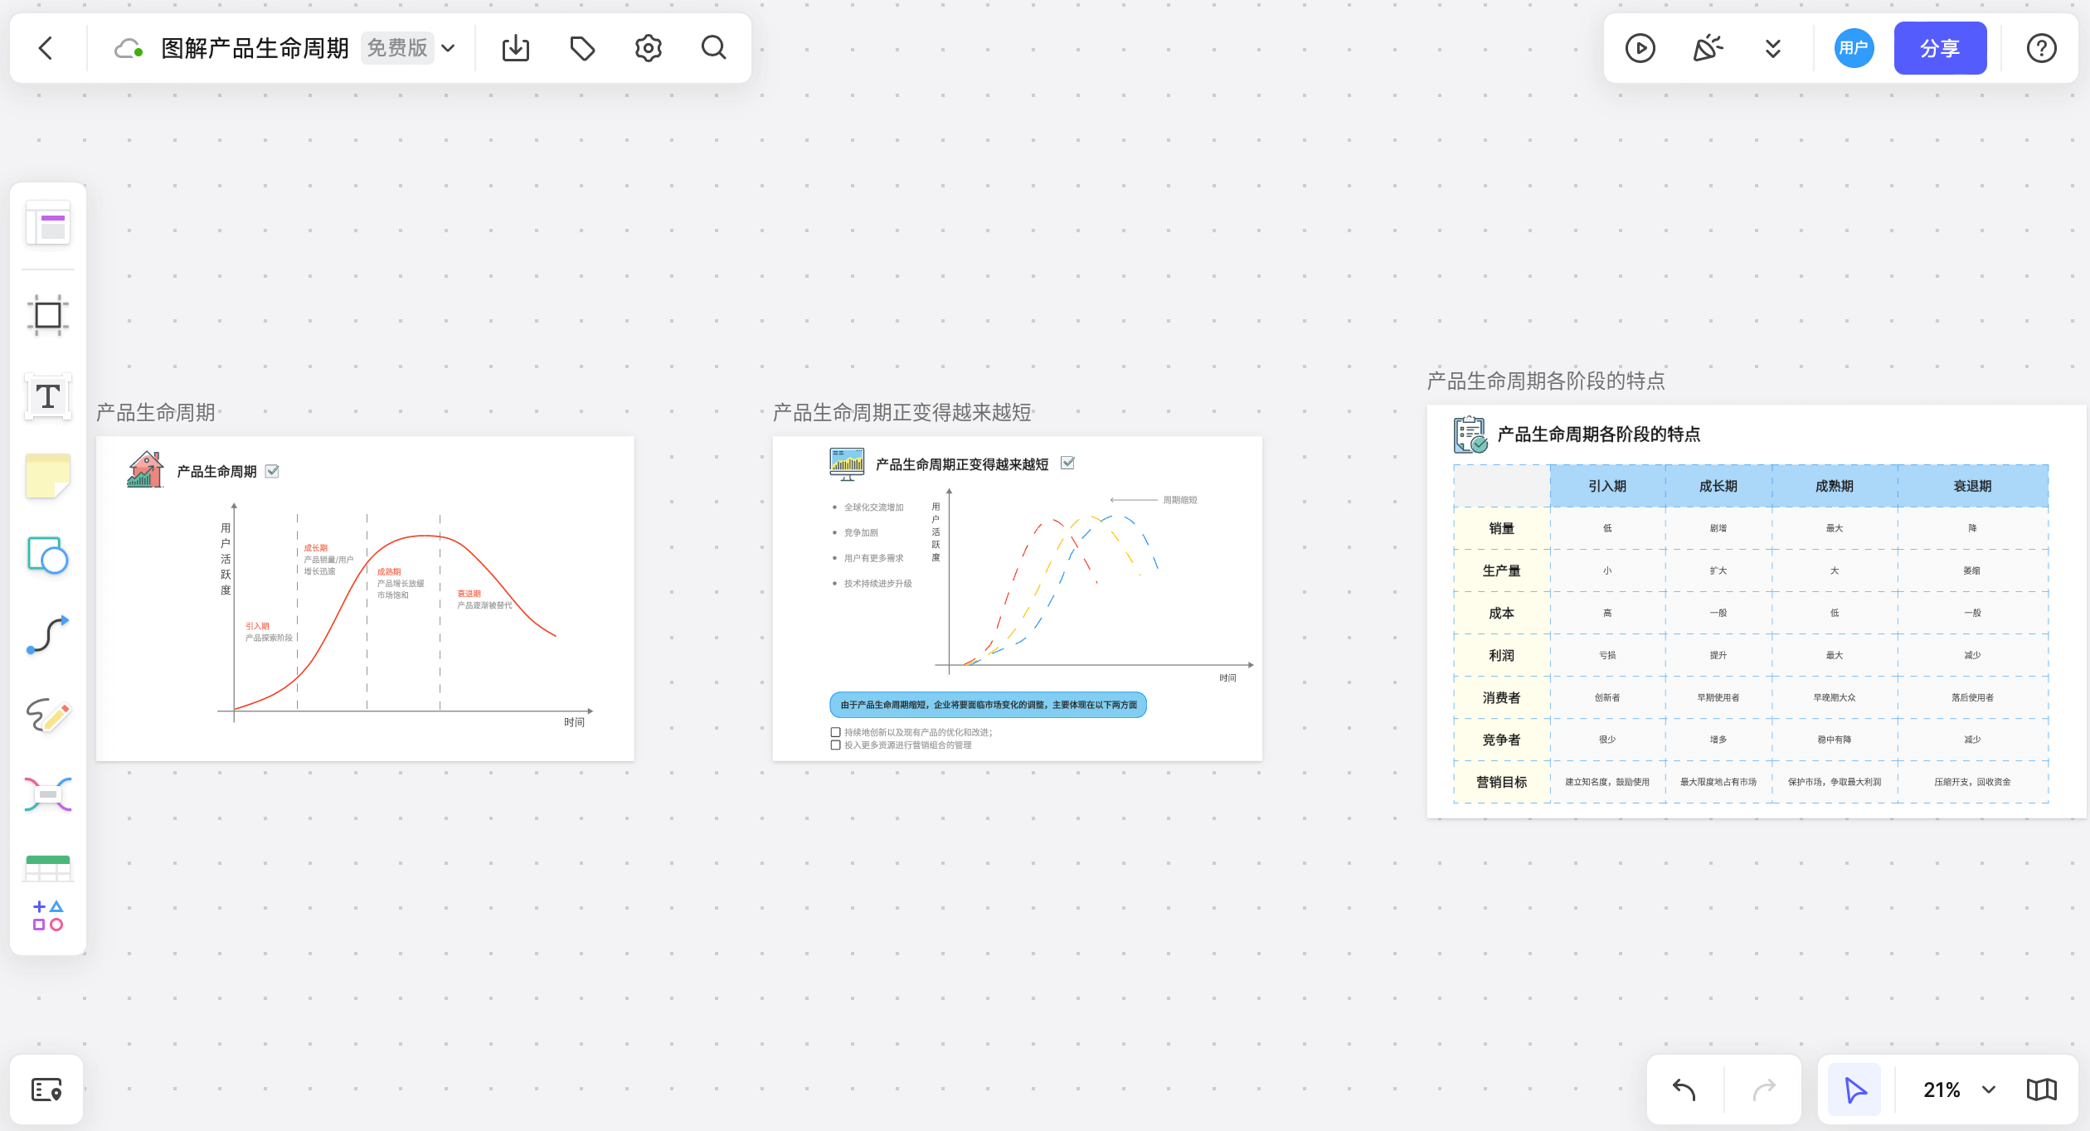Toggle checkbox beside 产品生命周期正变得越来越短 title

(1068, 464)
